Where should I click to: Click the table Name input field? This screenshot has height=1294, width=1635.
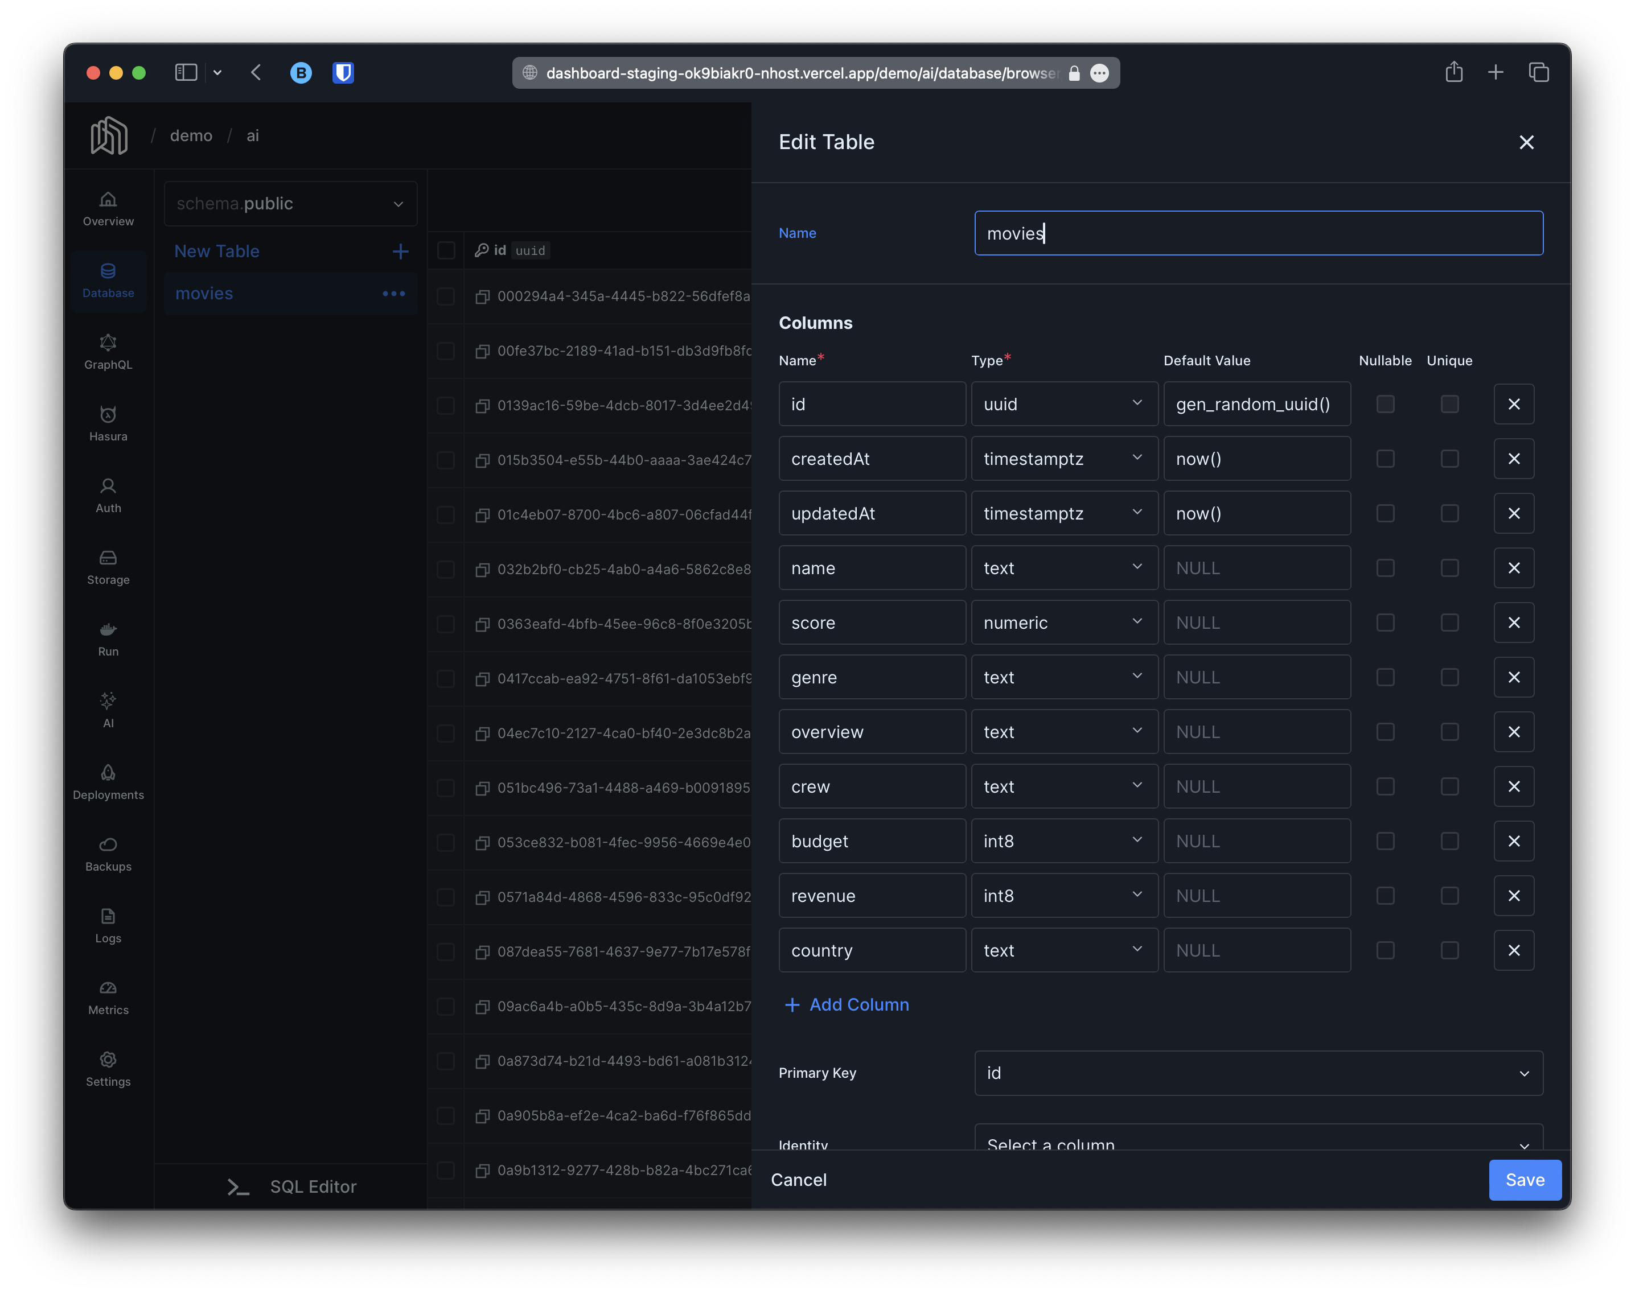click(1258, 233)
